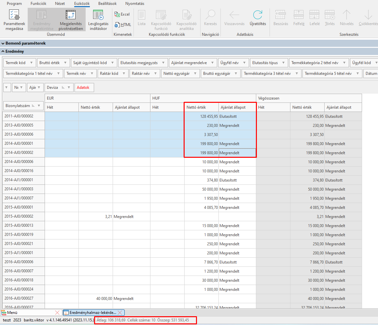Click the red Adatok button
The height and width of the screenshot is (325, 378).
(x=84, y=88)
